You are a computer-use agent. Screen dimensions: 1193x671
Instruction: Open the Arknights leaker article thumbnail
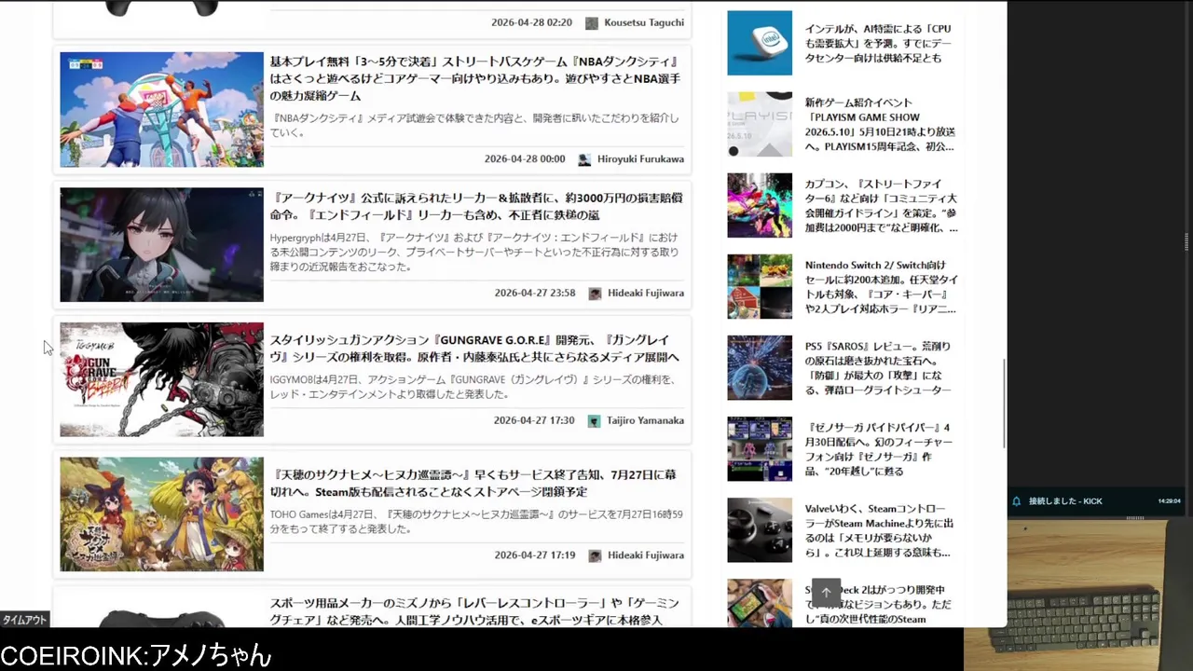coord(162,245)
